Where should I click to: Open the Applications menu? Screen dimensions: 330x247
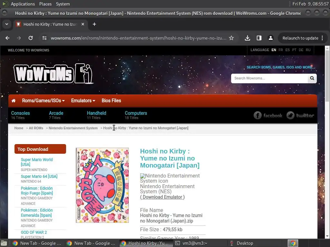(23, 4)
